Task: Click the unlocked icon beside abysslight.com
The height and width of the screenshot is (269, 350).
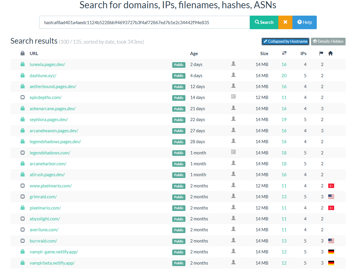Action: pyautogui.click(x=23, y=219)
